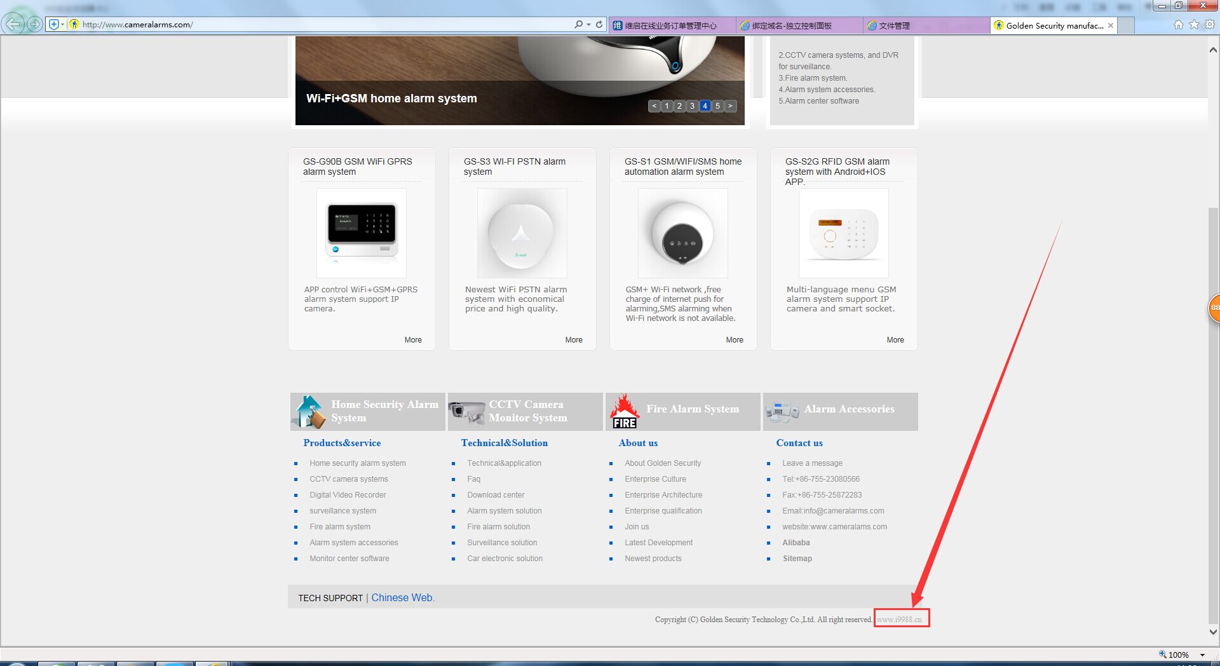Open Monitor center software link
Viewport: 1220px width, 666px height.
coord(349,559)
